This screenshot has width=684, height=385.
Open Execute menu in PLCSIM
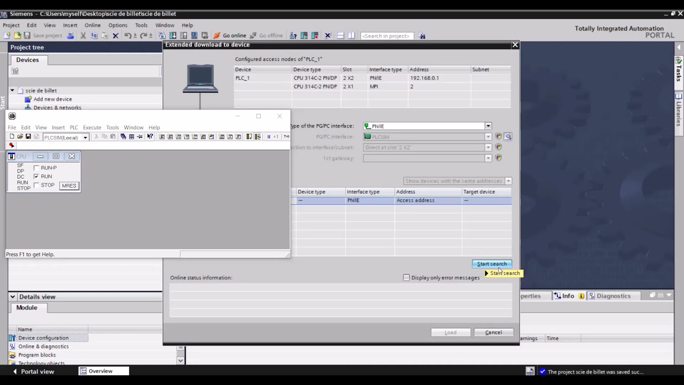pos(92,127)
